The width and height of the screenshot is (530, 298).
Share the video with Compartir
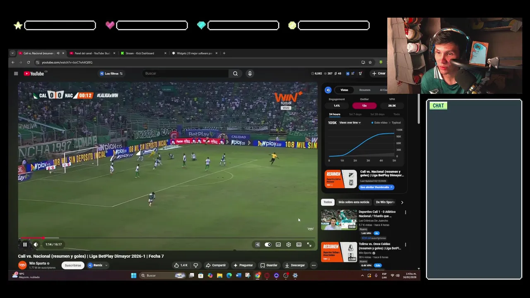point(216,265)
